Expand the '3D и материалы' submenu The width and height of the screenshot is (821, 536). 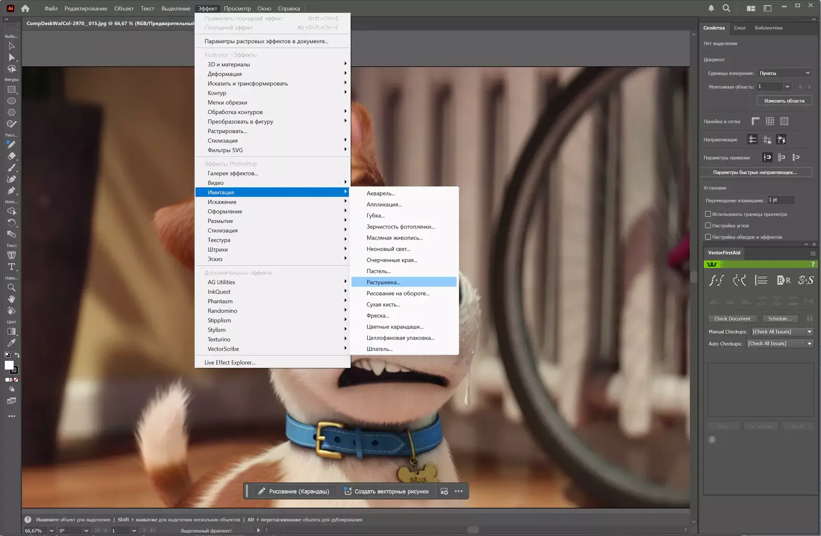[x=272, y=65]
